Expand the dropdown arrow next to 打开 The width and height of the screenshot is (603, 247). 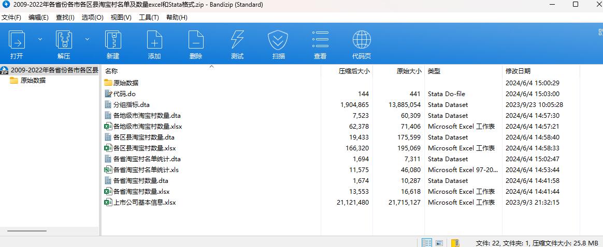(40, 39)
